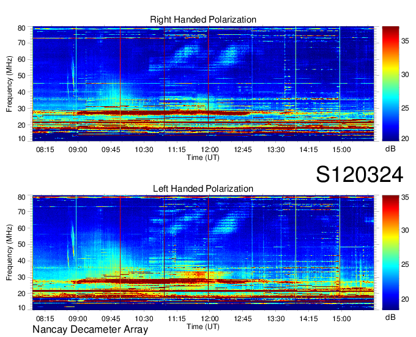Click 09:00 tick of Left Handed plot
Image resolution: width=416 pixels, height=337 pixels.
(78, 319)
